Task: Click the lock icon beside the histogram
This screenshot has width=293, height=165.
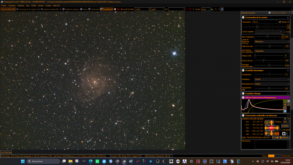Action: pos(288,104)
